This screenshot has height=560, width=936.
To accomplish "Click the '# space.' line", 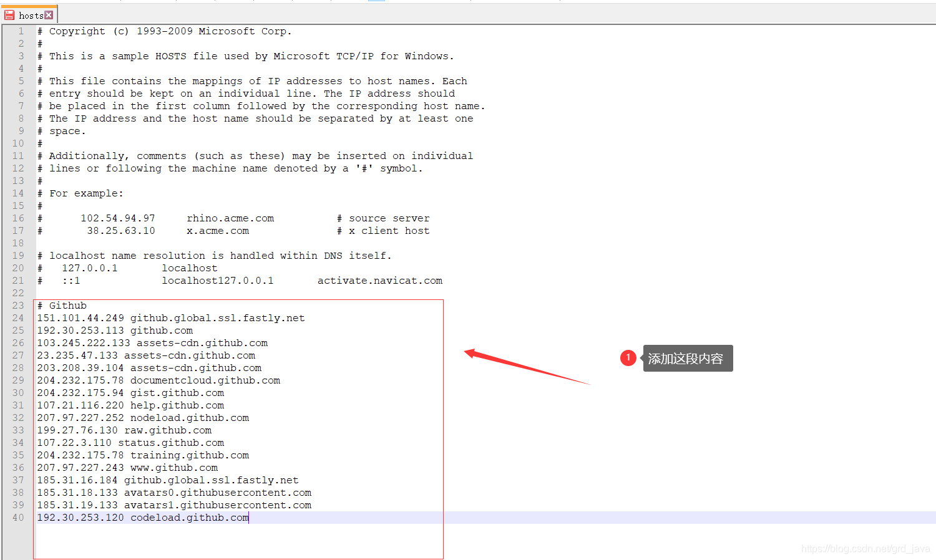I will [x=62, y=131].
